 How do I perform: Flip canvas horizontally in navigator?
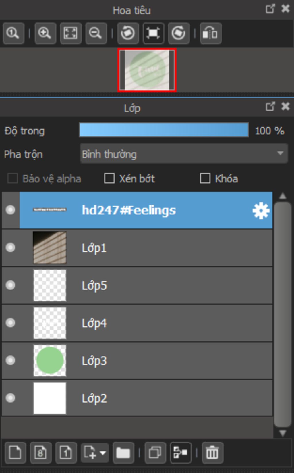coord(210,33)
